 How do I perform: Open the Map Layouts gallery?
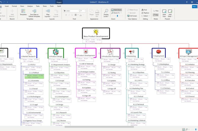[x=48, y=13]
